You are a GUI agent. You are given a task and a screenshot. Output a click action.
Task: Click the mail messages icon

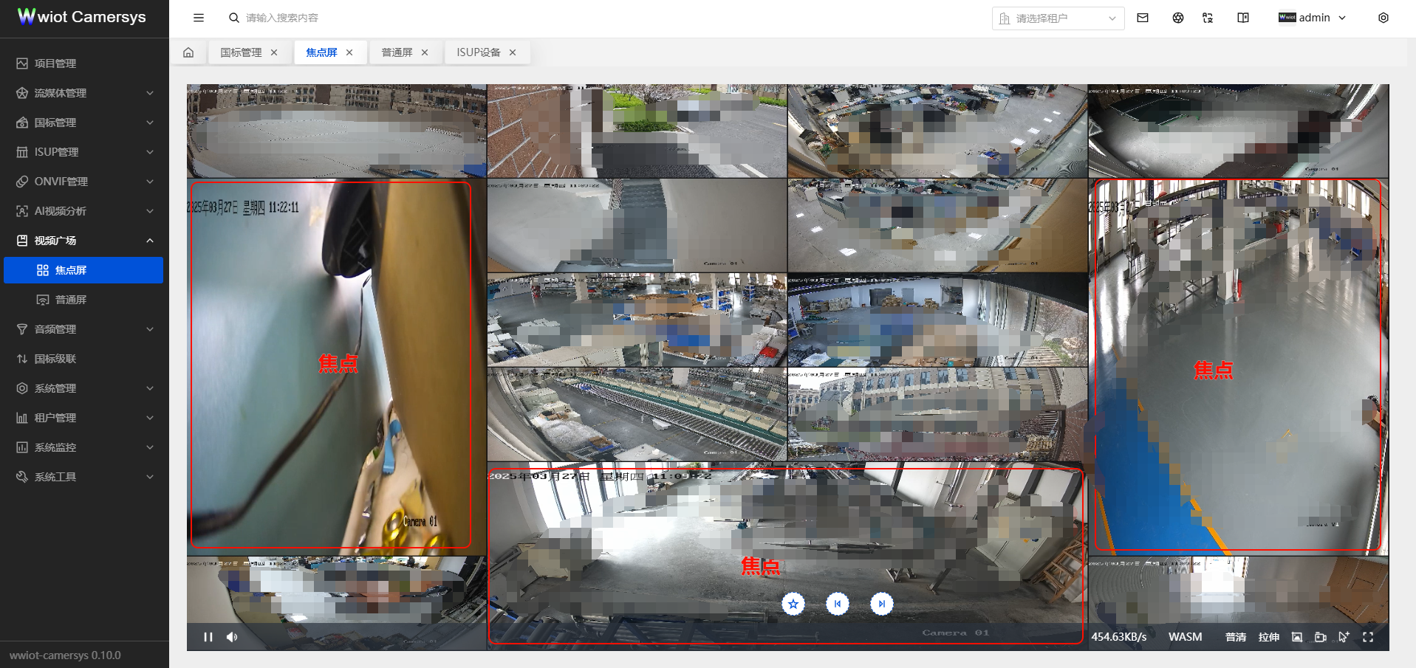(1142, 18)
